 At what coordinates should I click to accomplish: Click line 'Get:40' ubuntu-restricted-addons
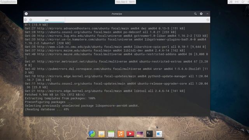tap(116, 54)
